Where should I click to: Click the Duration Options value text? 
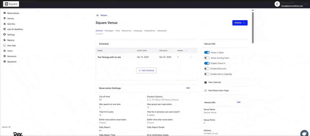click(163, 100)
